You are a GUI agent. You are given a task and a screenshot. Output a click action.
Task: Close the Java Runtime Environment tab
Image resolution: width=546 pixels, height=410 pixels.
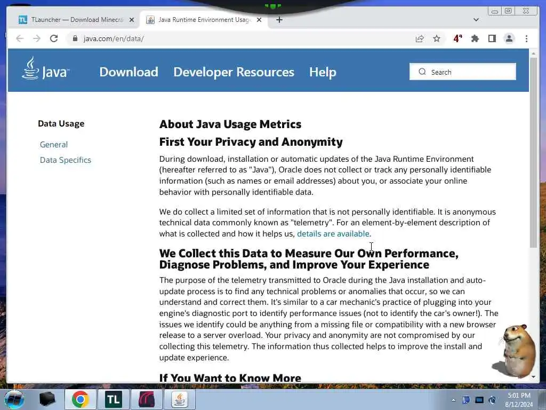click(x=259, y=20)
